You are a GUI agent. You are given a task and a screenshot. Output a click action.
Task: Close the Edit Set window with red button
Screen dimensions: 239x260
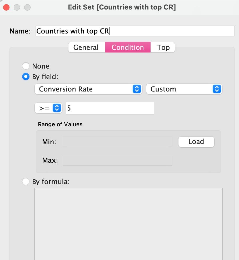click(7, 7)
